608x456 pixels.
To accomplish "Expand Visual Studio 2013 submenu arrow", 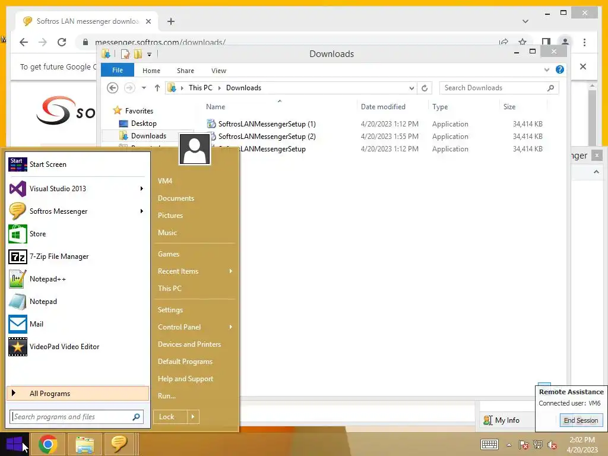I will pos(142,189).
